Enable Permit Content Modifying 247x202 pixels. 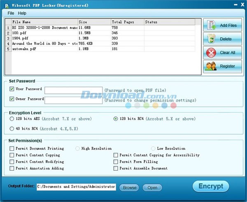pyautogui.click(x=12, y=162)
